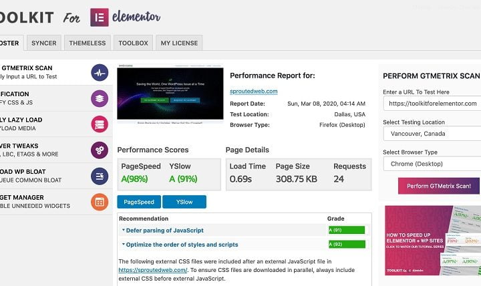Image resolution: width=481 pixels, height=286 pixels.
Task: Go to the Toolbox tab
Action: pos(134,43)
